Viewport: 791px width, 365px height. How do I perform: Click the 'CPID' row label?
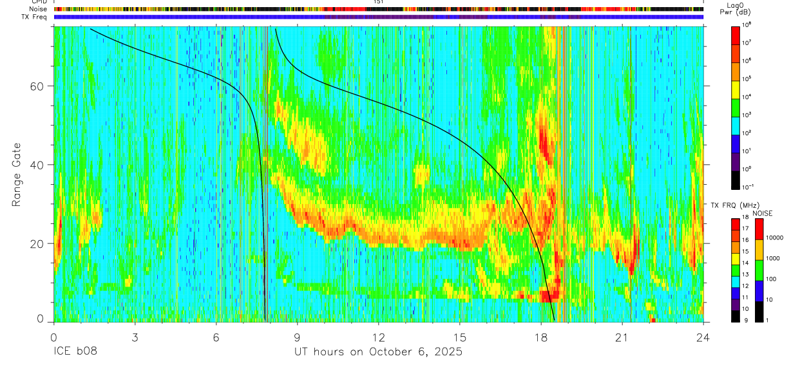(39, 3)
